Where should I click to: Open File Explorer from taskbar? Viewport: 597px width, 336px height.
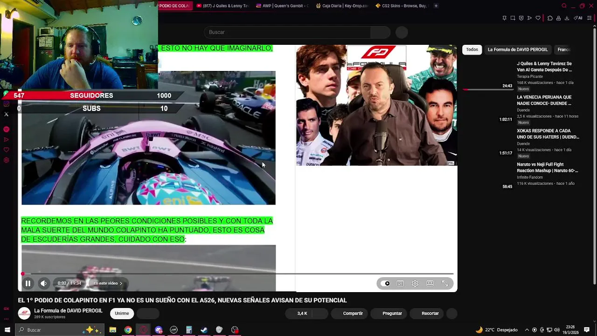pos(113,330)
